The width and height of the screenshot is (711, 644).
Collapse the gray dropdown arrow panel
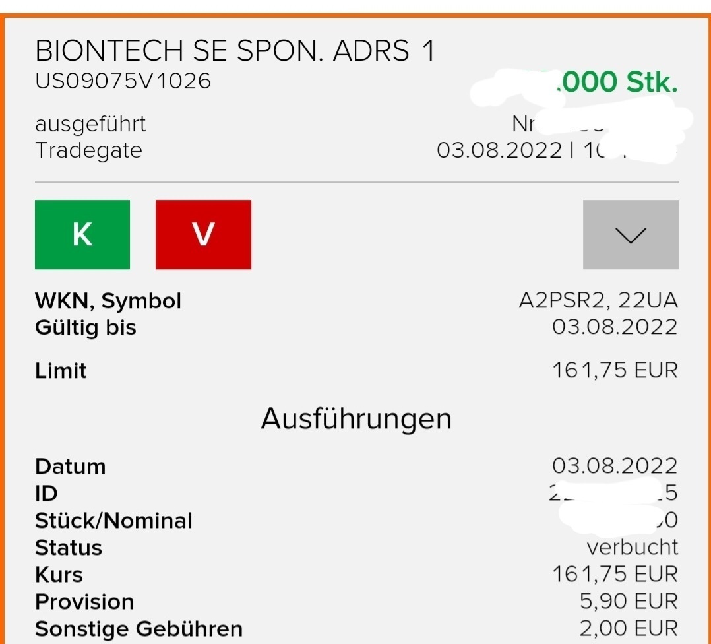coord(630,234)
